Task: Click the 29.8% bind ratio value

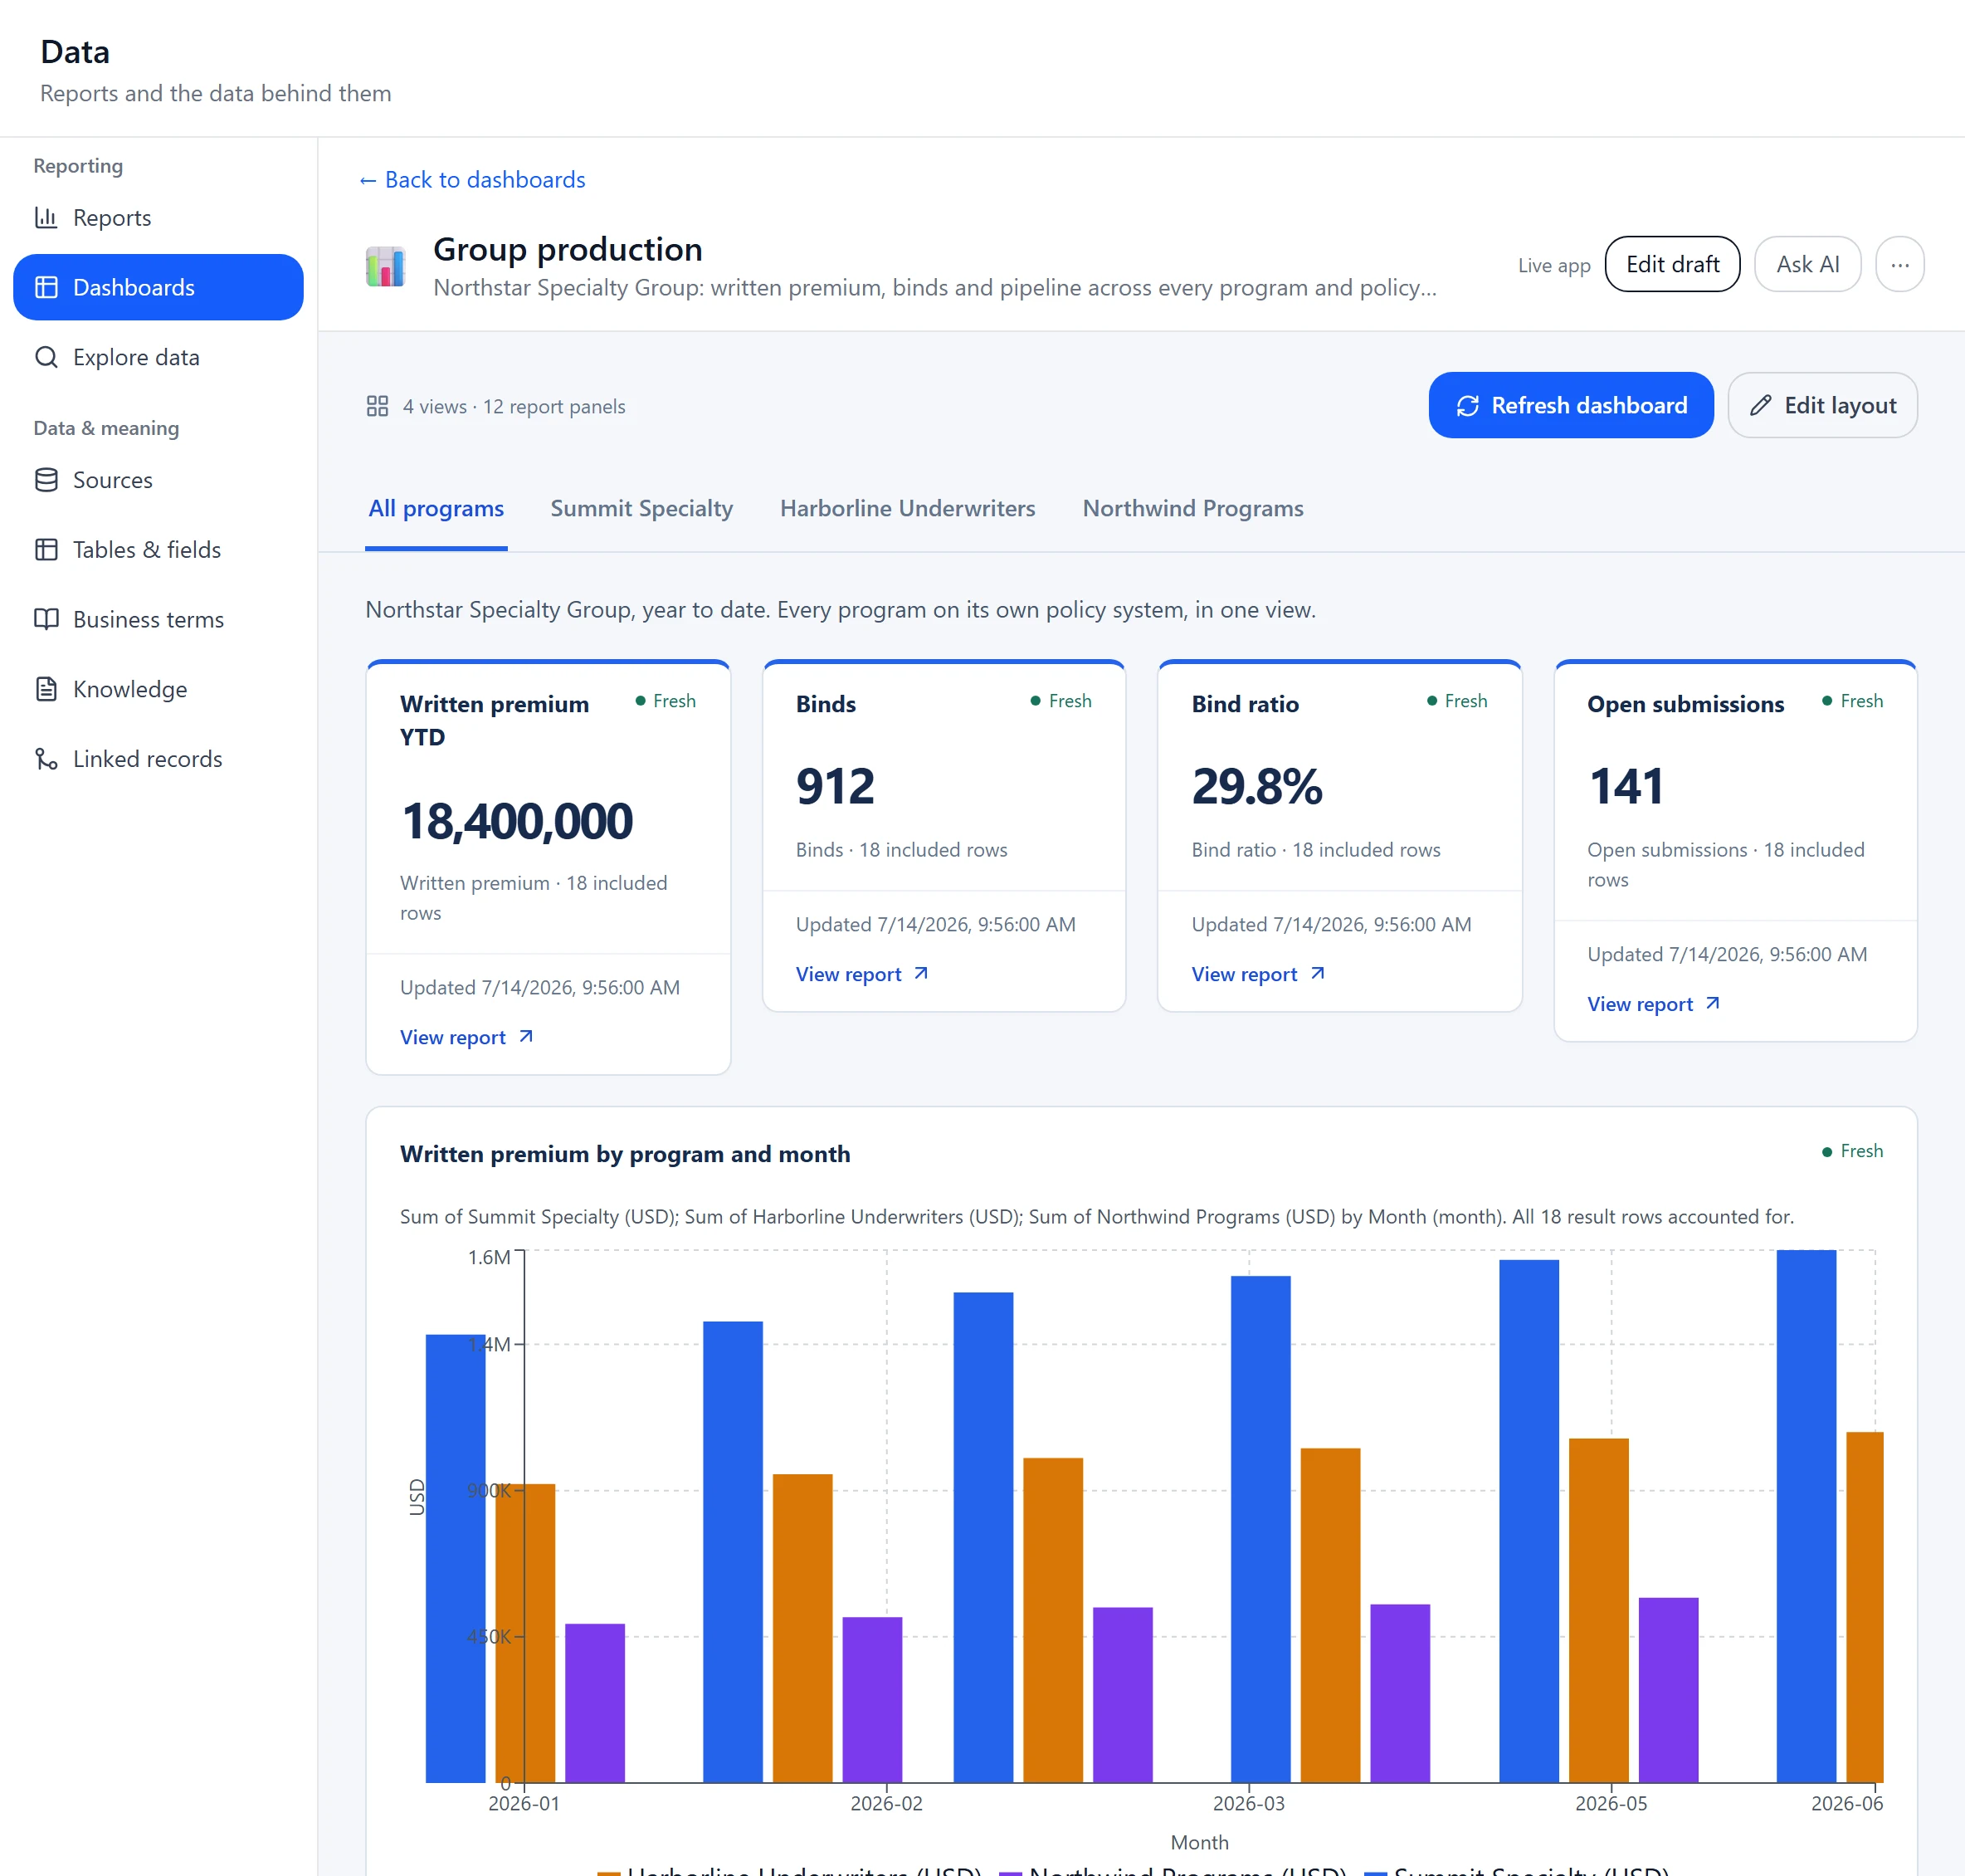Action: click(1257, 786)
